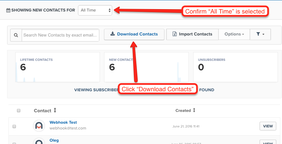
Task: Sort by the Contact column arrows
Action: click(x=55, y=110)
